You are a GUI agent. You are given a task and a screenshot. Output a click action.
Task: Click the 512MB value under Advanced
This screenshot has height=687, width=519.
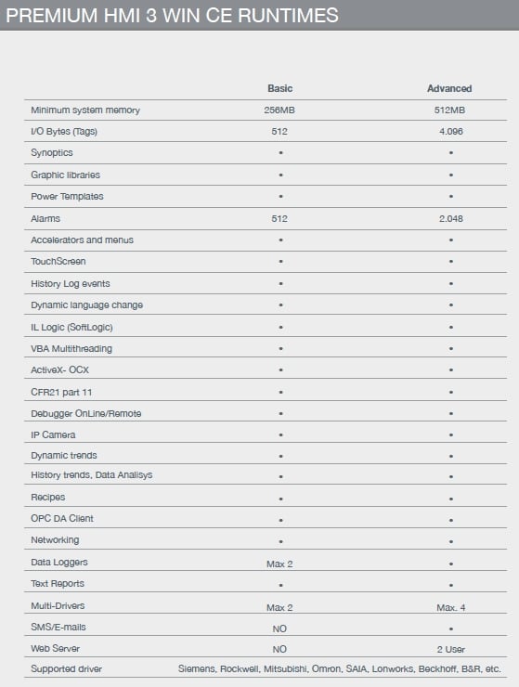(x=449, y=110)
